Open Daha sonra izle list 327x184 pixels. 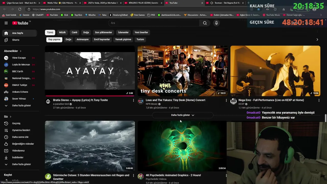point(20,137)
